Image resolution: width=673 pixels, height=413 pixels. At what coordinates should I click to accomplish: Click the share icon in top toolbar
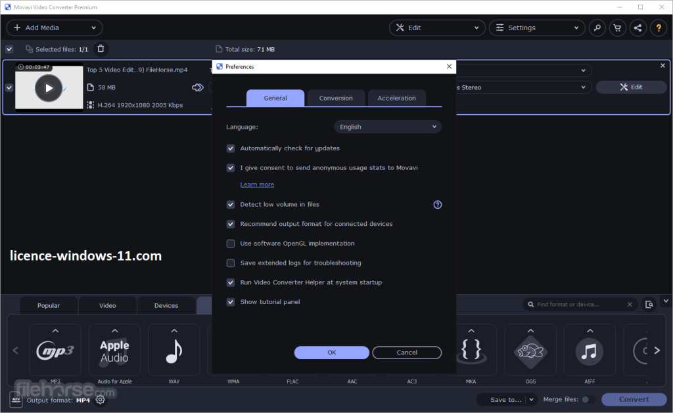pyautogui.click(x=637, y=28)
